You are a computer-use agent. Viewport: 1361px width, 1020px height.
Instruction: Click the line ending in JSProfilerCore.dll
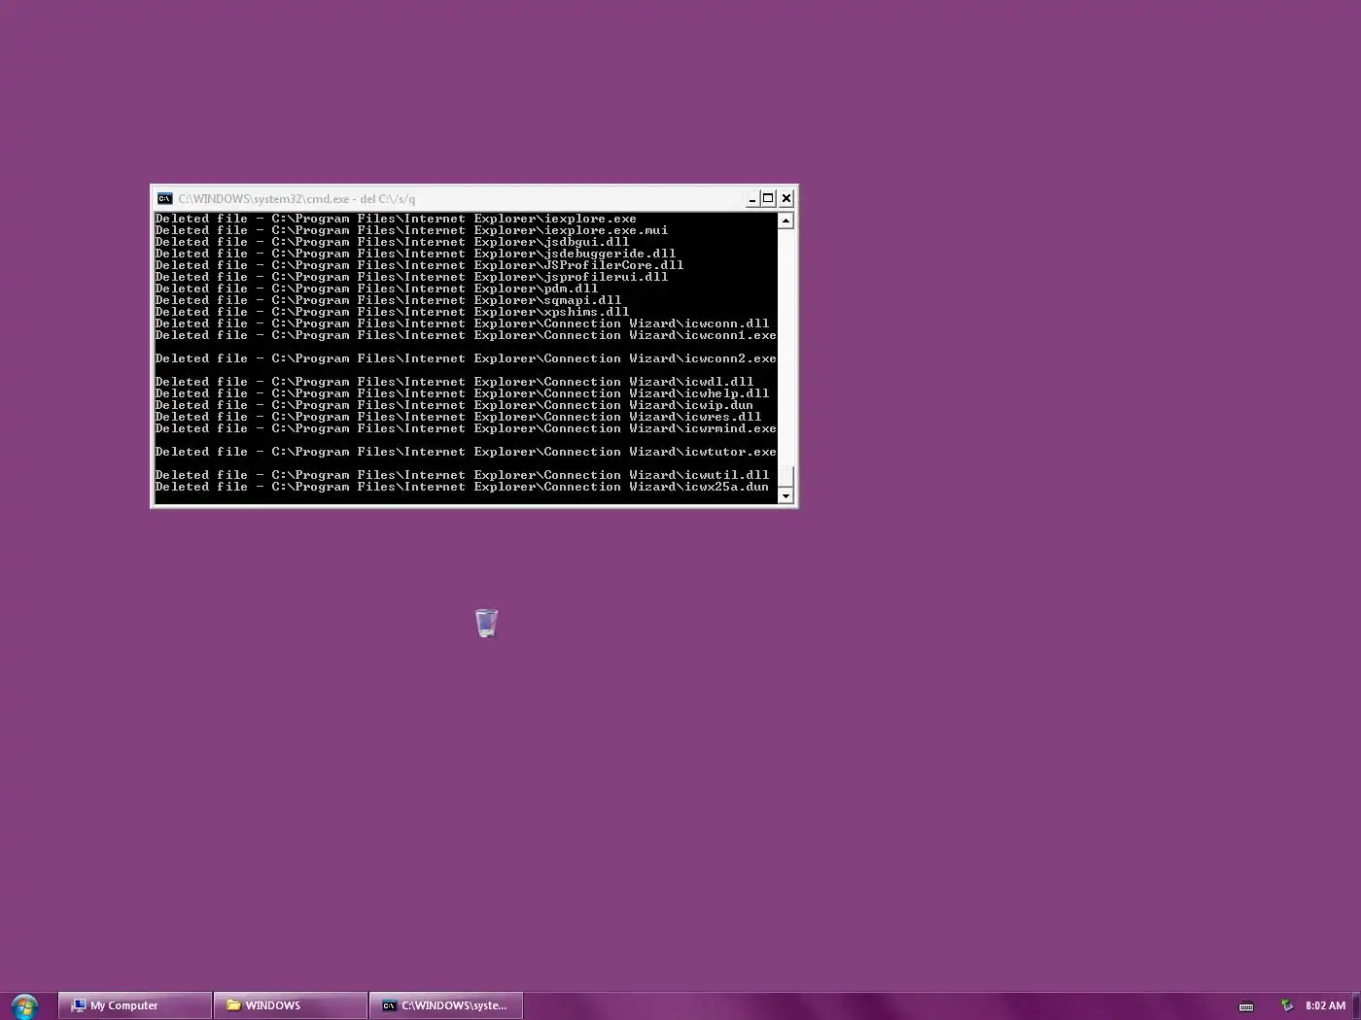(x=420, y=265)
